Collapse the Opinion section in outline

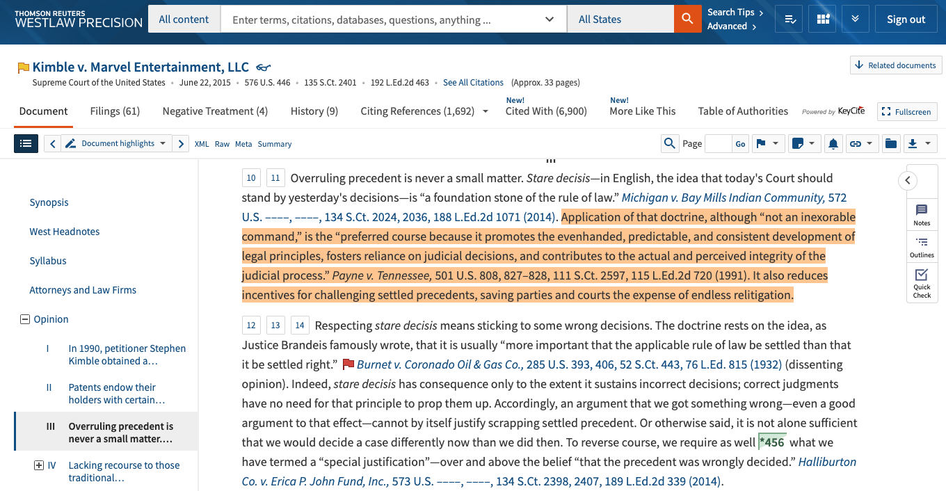pos(25,319)
